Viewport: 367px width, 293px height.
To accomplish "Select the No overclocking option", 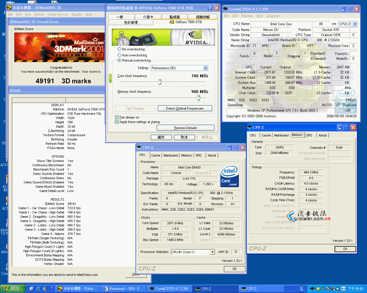I will (120, 49).
